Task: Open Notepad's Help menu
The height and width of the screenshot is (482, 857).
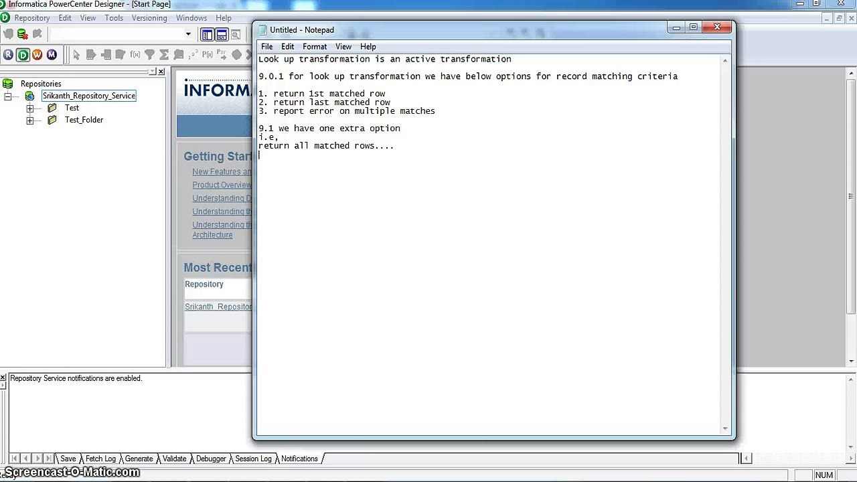Action: (368, 47)
